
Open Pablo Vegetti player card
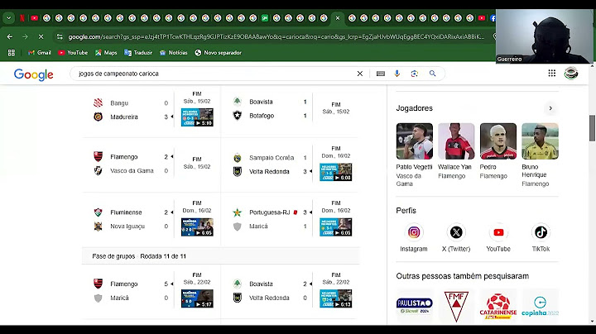coord(415,155)
